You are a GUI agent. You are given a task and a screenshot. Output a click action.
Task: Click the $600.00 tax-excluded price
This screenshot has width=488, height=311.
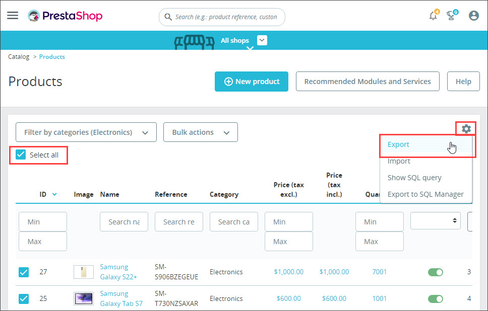(x=288, y=298)
